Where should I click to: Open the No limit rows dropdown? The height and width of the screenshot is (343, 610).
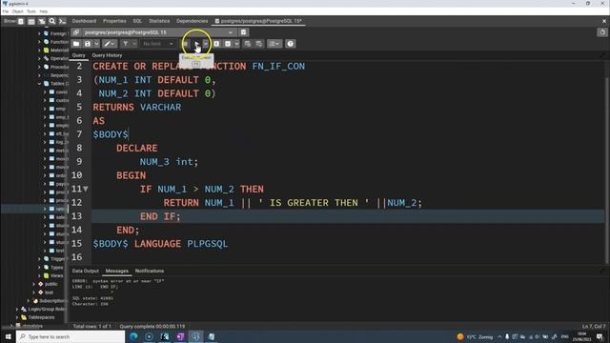tap(158, 44)
